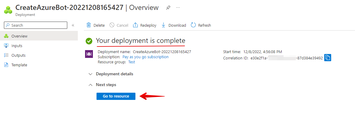This screenshot has width=355, height=117.
Task: Click the Template document icon
Action: [6, 65]
